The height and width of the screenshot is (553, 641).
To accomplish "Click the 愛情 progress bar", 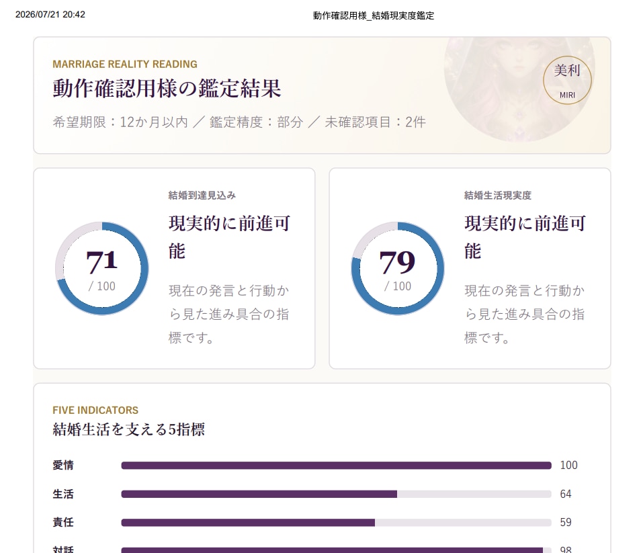I will click(336, 466).
